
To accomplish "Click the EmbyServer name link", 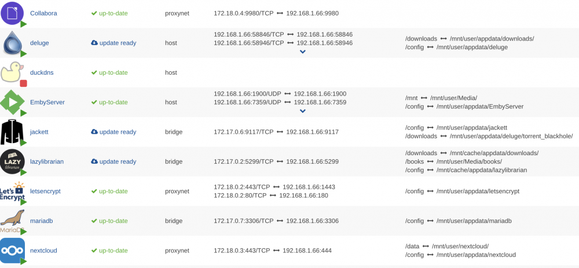I will pos(47,102).
